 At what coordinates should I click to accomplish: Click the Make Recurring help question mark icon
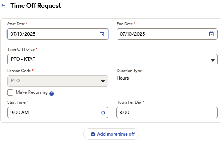[52, 93]
